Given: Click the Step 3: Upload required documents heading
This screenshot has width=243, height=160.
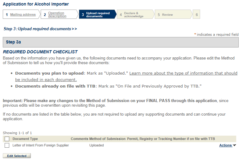Looking at the screenshot, I should tap(40, 29).
